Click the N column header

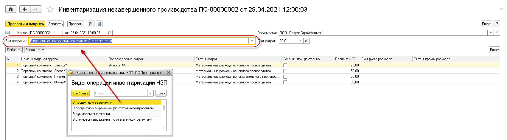[13, 59]
